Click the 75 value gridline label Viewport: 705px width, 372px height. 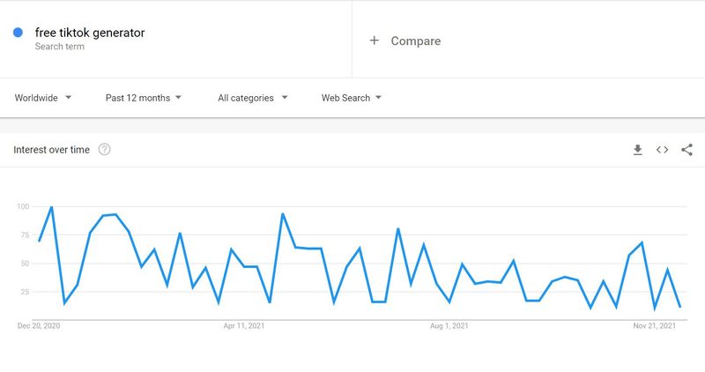[x=25, y=234]
